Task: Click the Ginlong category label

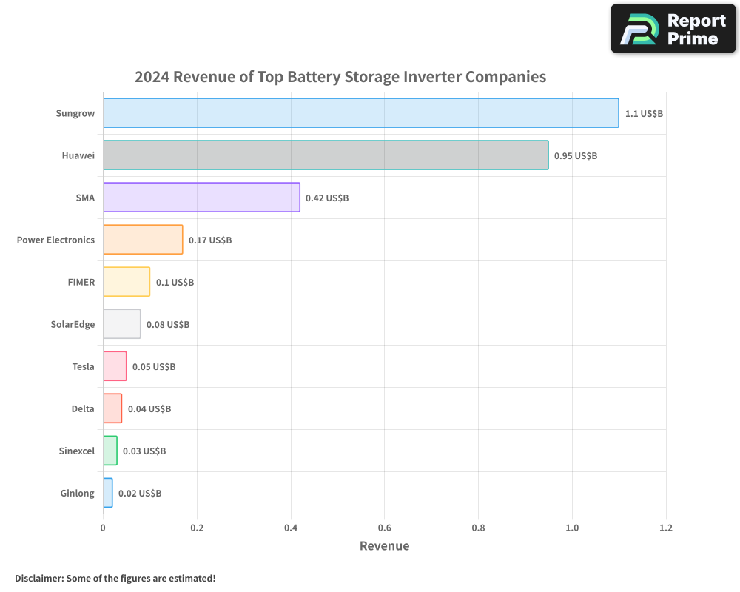Action: (77, 493)
